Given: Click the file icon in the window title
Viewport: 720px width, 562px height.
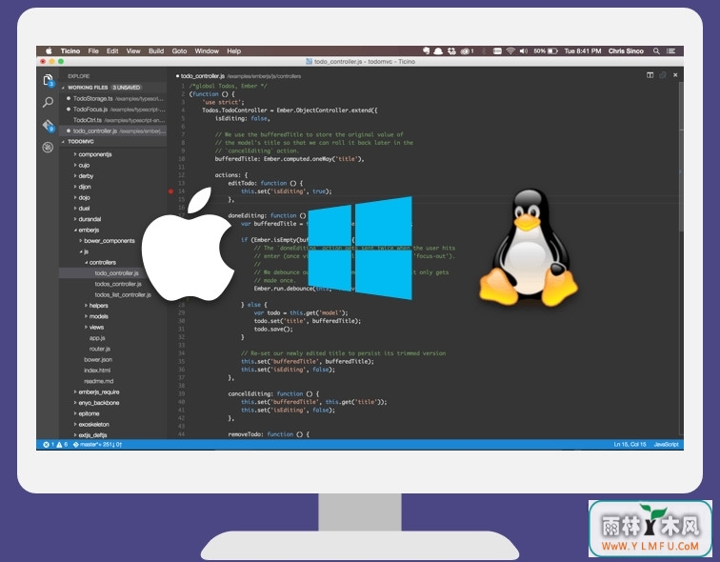Looking at the screenshot, I should [309, 61].
